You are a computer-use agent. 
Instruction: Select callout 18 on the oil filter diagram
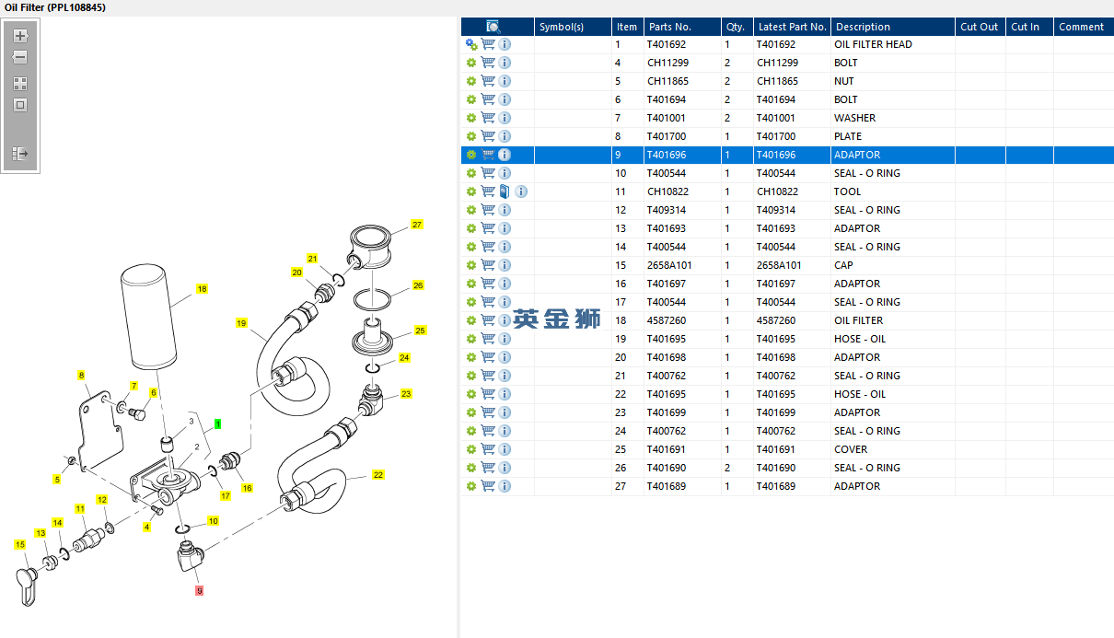tap(202, 289)
